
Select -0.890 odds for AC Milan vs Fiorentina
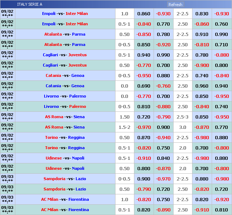point(163,210)
